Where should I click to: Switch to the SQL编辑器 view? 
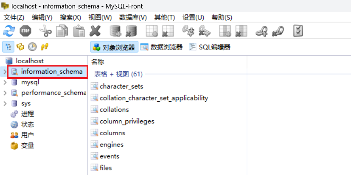click(x=210, y=47)
